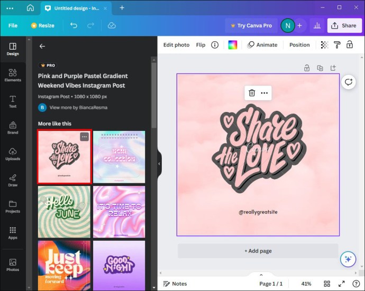
Task: Open the Elements sidebar tab
Action: coord(13,76)
